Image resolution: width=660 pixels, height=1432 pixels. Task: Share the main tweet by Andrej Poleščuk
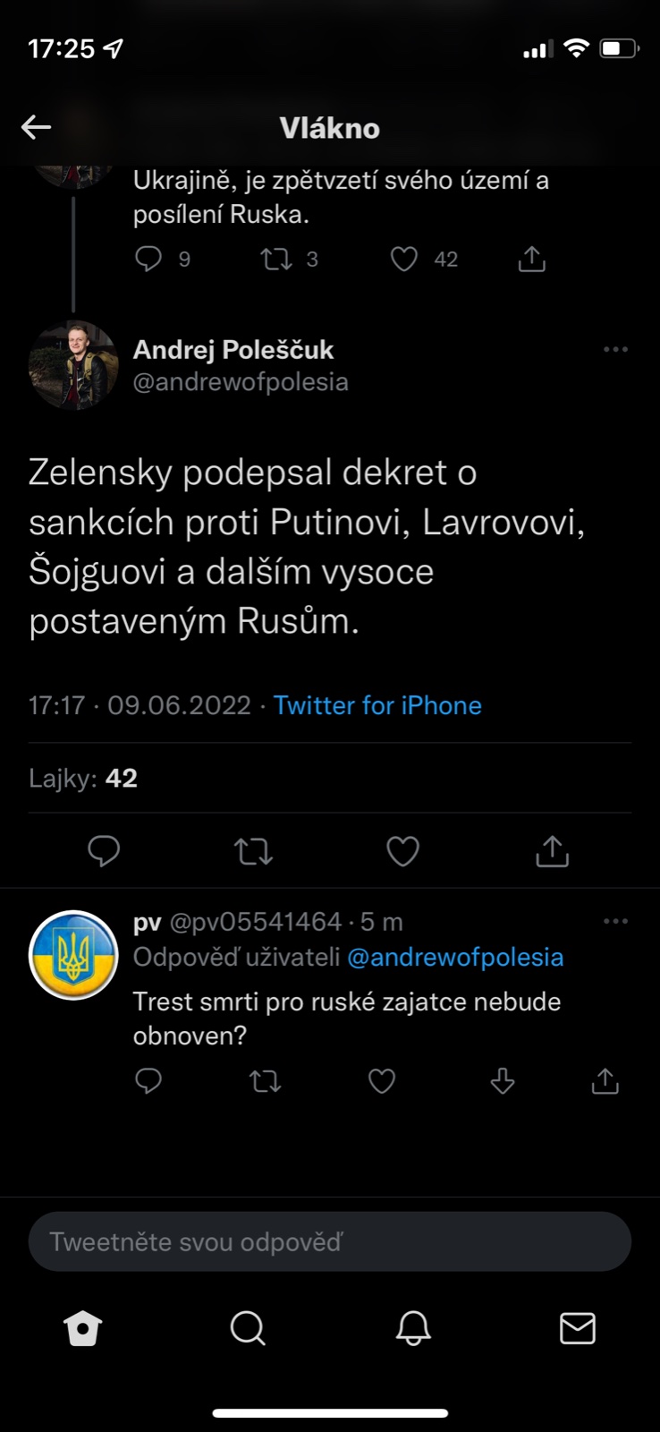click(x=552, y=850)
